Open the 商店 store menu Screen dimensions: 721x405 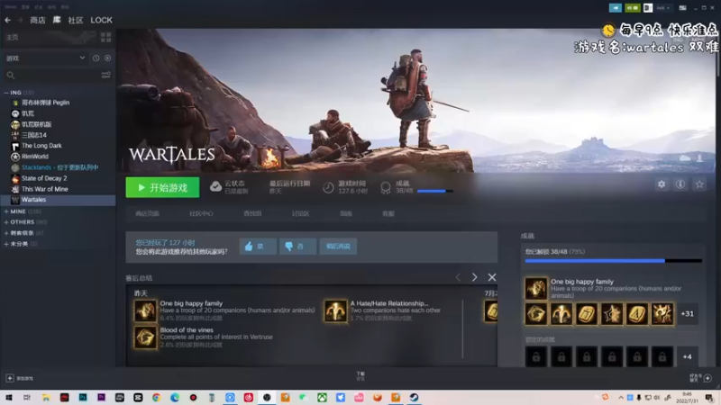click(38, 20)
